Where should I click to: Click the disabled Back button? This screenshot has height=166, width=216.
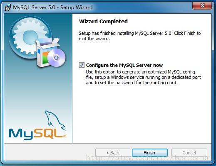113,153
